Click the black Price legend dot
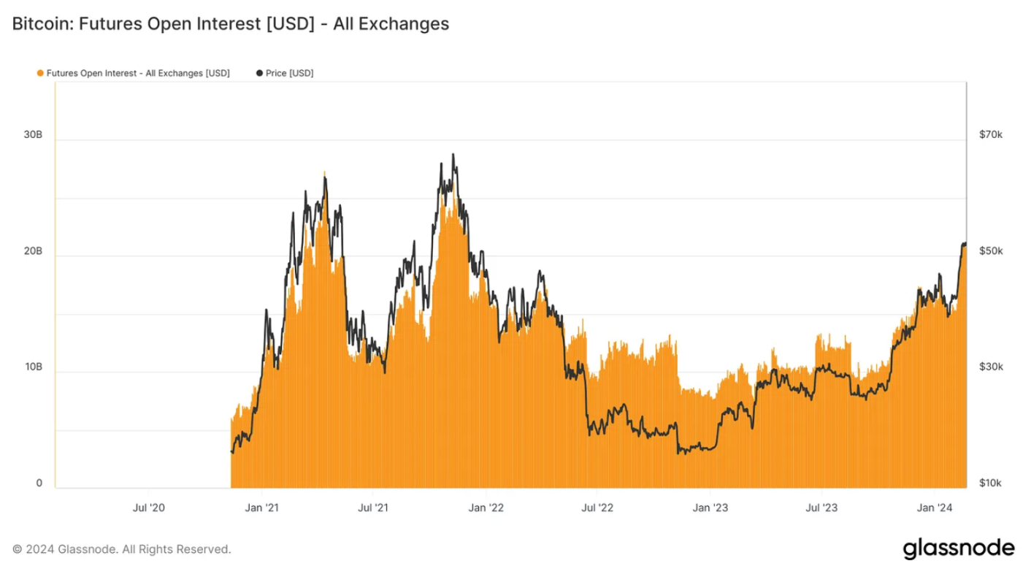 (259, 73)
